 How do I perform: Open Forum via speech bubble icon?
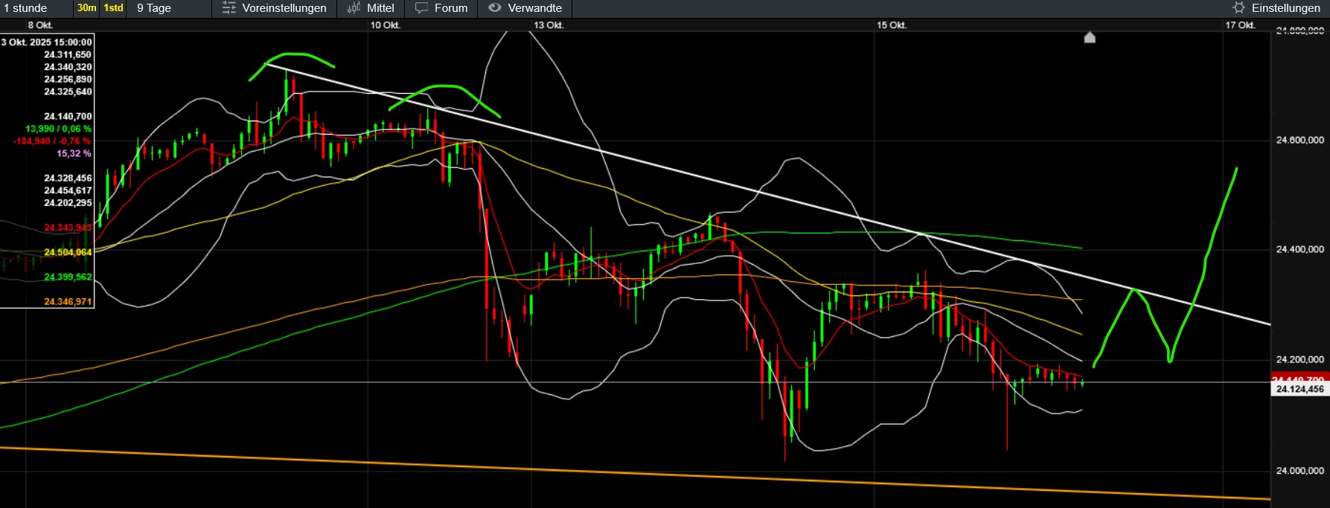click(422, 8)
